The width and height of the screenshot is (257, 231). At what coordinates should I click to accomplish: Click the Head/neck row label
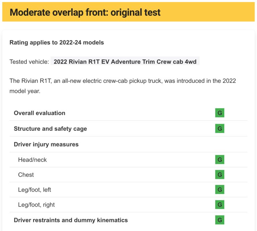click(x=32, y=160)
